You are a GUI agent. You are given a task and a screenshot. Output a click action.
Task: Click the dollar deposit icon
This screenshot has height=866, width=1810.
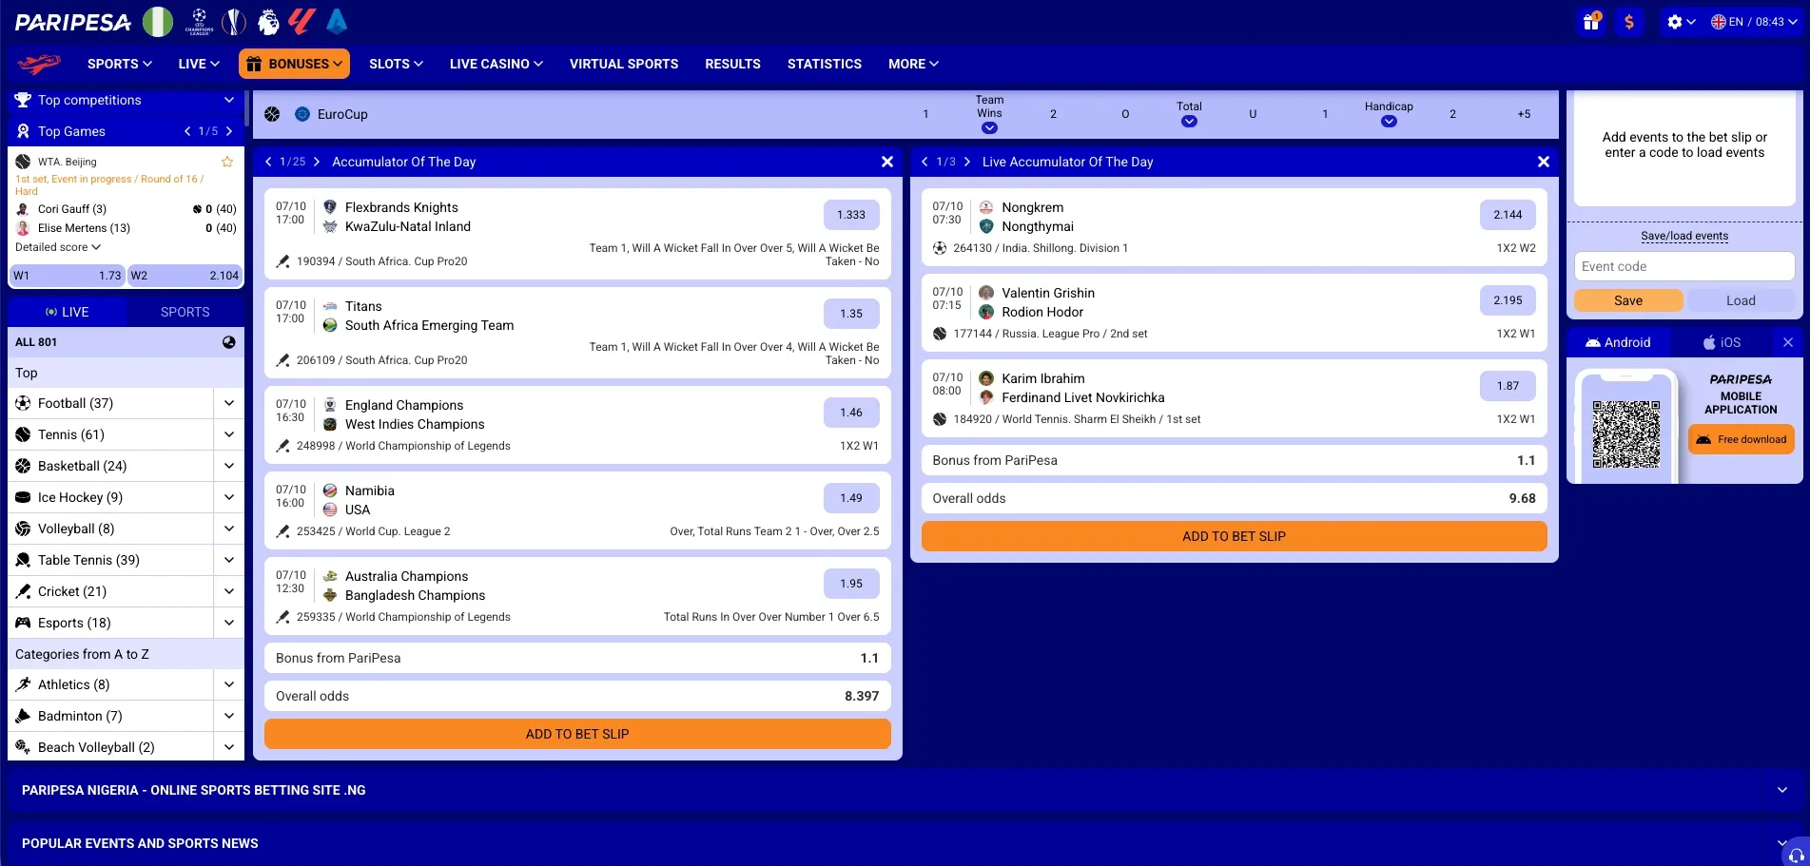(x=1629, y=22)
